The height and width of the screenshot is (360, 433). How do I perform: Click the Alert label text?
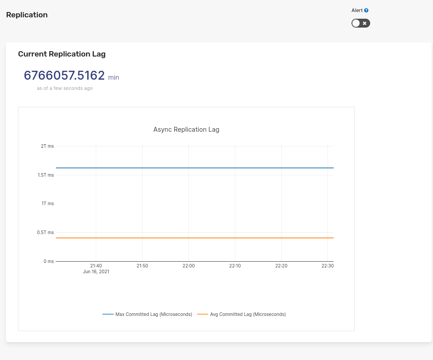[x=356, y=10]
